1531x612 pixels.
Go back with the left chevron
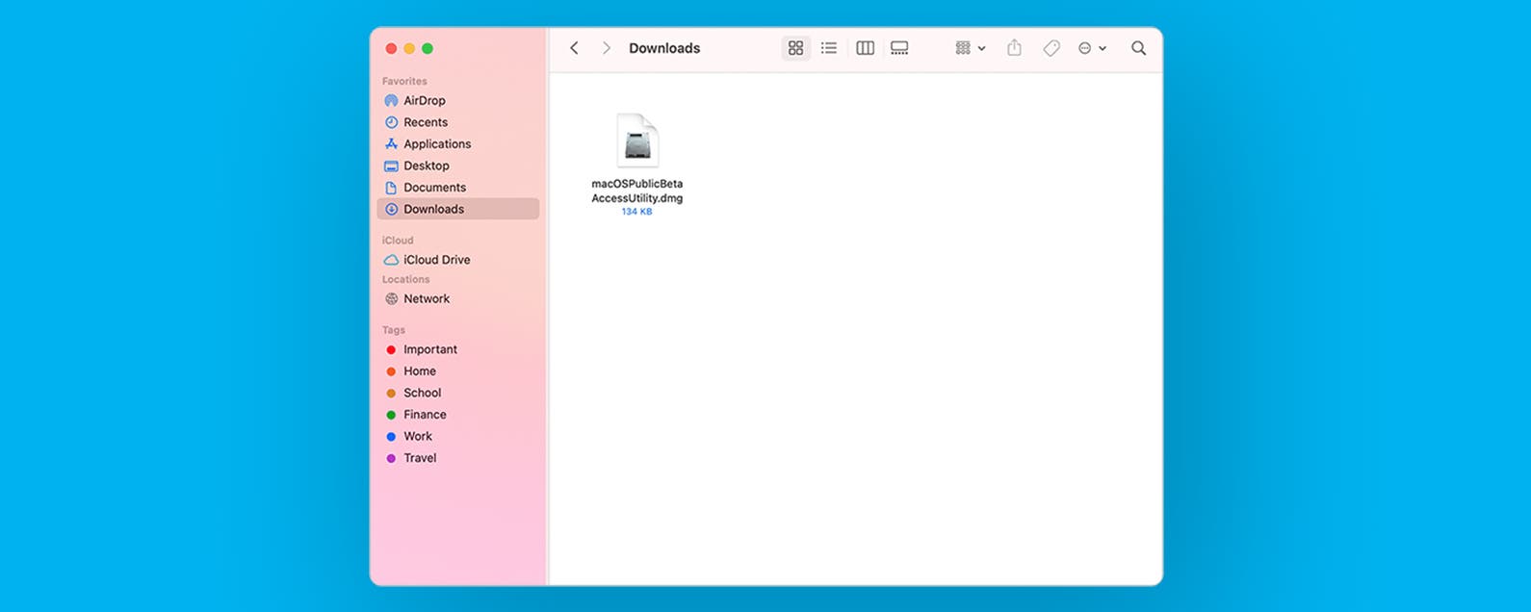click(574, 48)
